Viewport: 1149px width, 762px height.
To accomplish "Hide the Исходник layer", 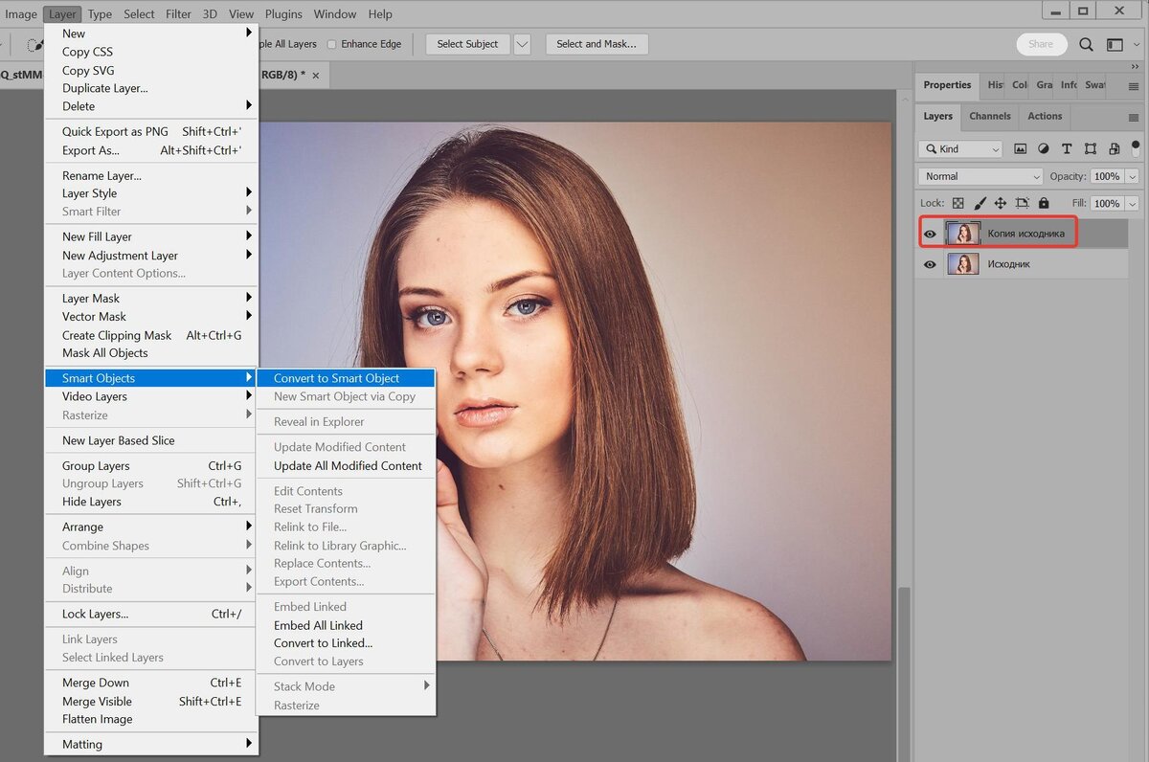I will 930,264.
